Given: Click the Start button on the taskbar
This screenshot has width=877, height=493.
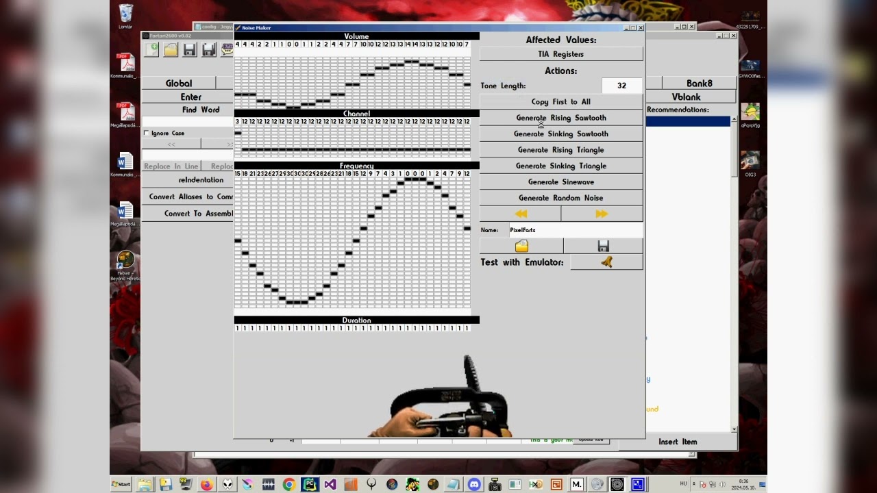Looking at the screenshot, I should 121,484.
